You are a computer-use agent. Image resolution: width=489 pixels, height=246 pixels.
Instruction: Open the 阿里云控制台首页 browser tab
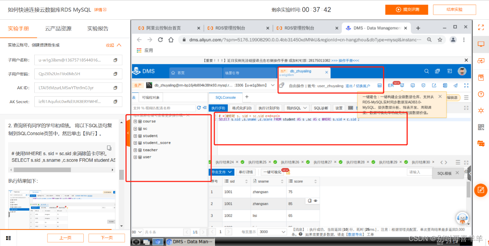[164, 28]
